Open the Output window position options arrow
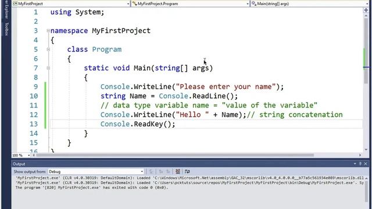 point(355,164)
